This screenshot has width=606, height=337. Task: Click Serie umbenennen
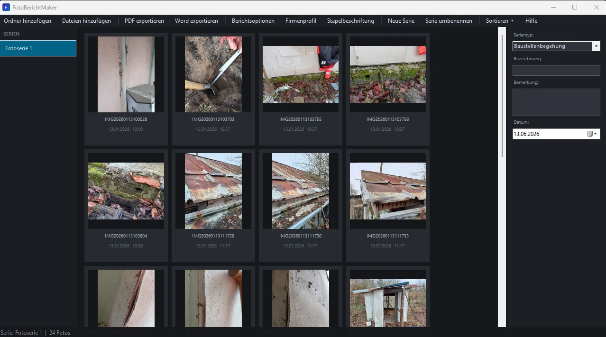tap(449, 21)
